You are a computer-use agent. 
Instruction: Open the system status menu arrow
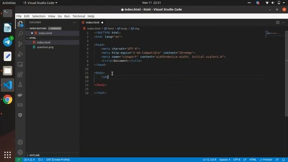point(284,3)
